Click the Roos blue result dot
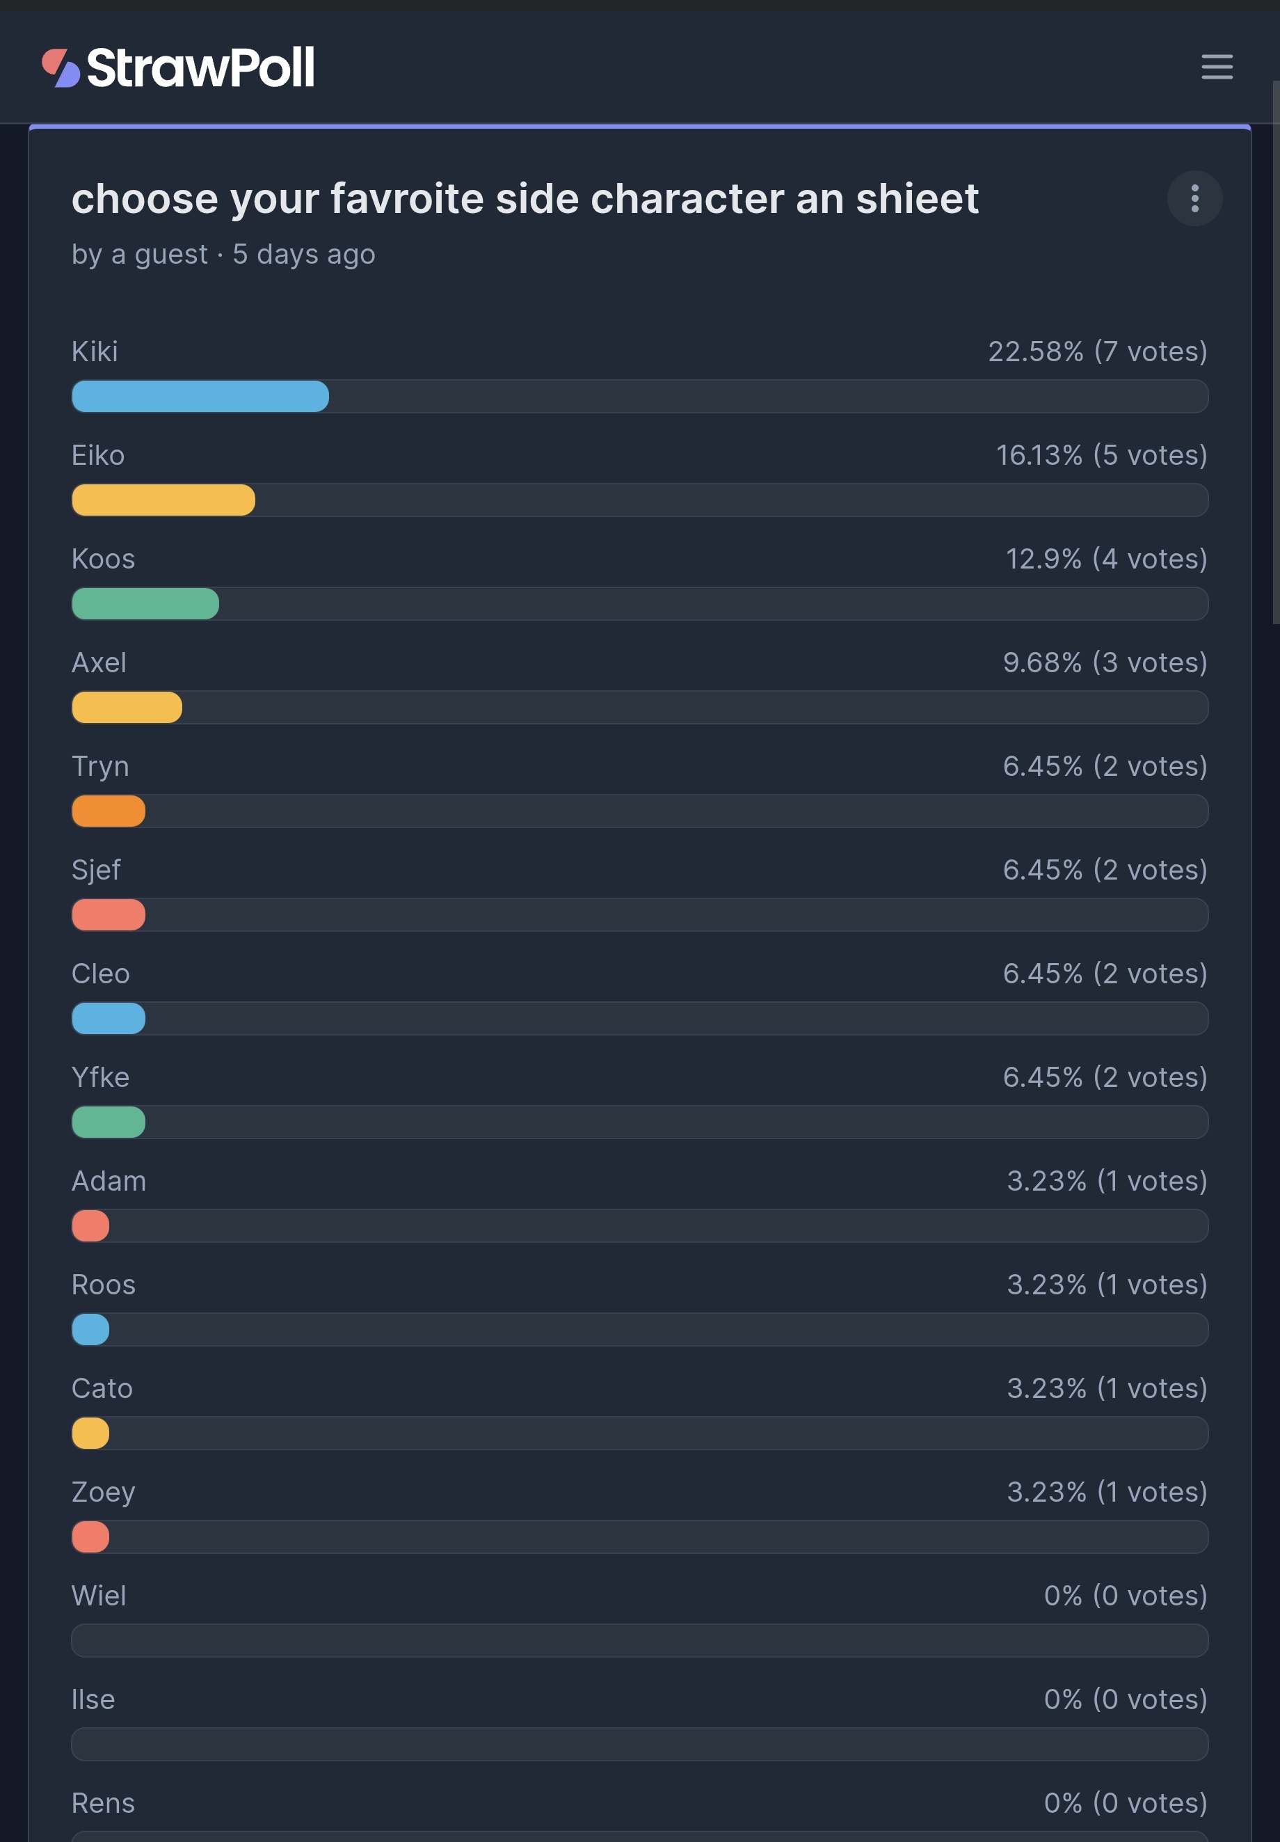The height and width of the screenshot is (1842, 1280). pyautogui.click(x=90, y=1329)
